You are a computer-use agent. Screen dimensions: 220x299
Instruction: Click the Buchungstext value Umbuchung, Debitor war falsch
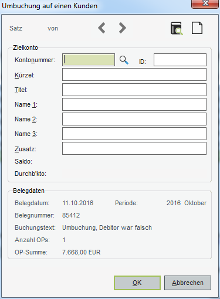click(x=107, y=227)
